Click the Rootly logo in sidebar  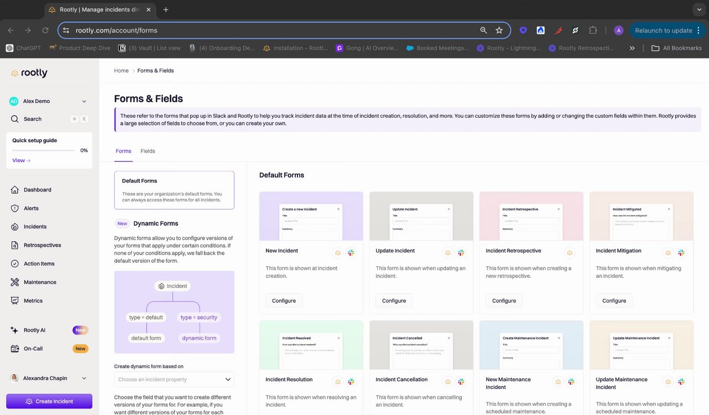[x=29, y=73]
